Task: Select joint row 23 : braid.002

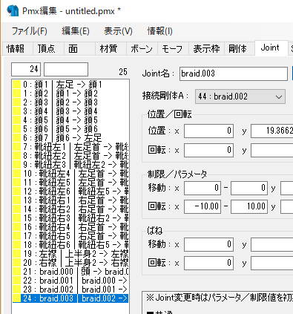Action: click(x=70, y=290)
